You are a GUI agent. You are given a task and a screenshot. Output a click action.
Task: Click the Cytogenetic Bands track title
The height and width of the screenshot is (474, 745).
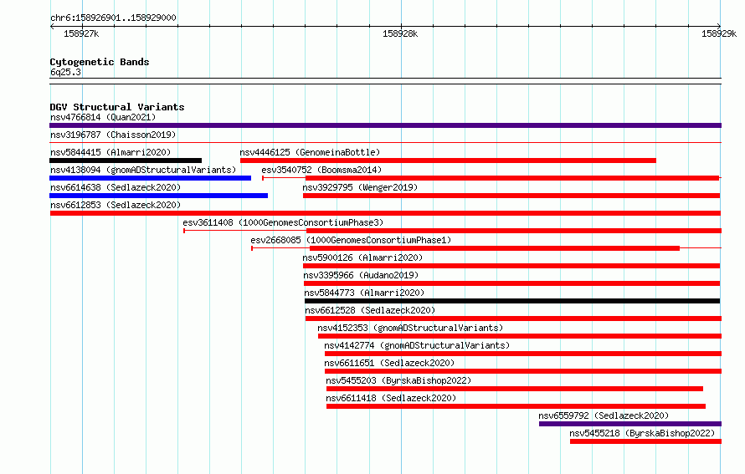100,62
